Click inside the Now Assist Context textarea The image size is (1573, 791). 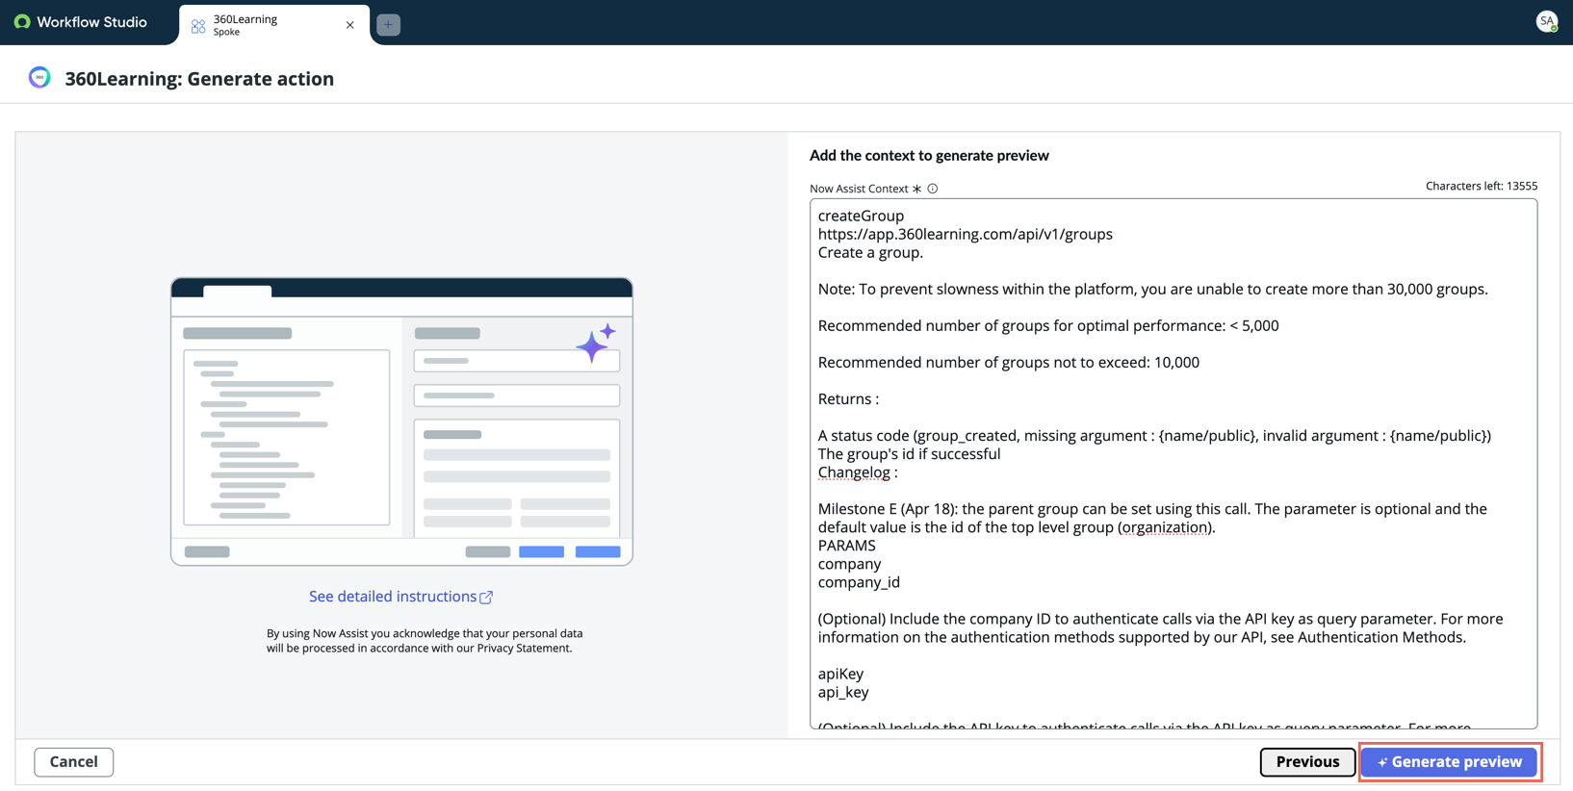pos(1173,463)
